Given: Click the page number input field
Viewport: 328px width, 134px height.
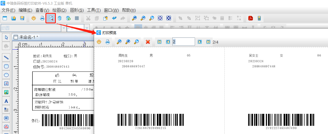Looking at the screenshot, I should (184, 42).
